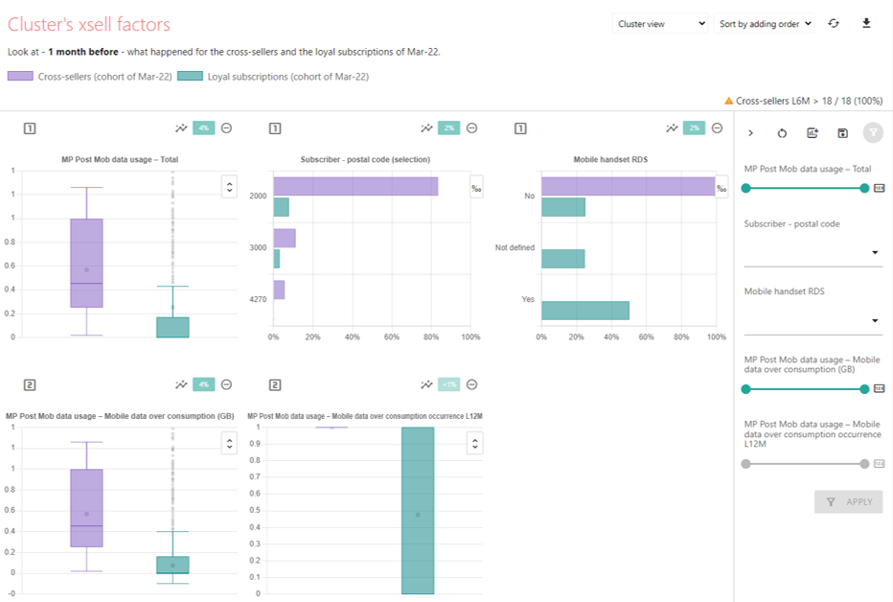Move left handle of over consumption (GB) slider

point(746,389)
